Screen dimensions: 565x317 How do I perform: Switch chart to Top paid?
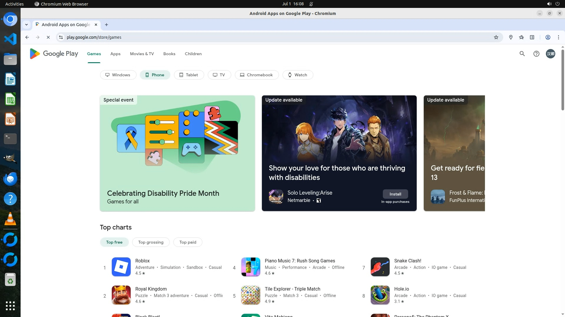pos(187,242)
